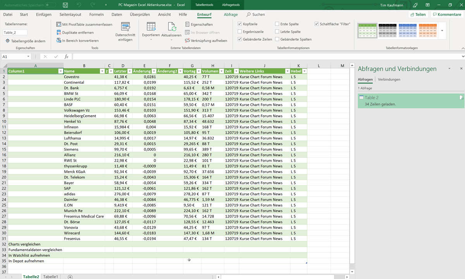Click the pen icon in title bar
The image size is (465, 279).
point(415,5)
